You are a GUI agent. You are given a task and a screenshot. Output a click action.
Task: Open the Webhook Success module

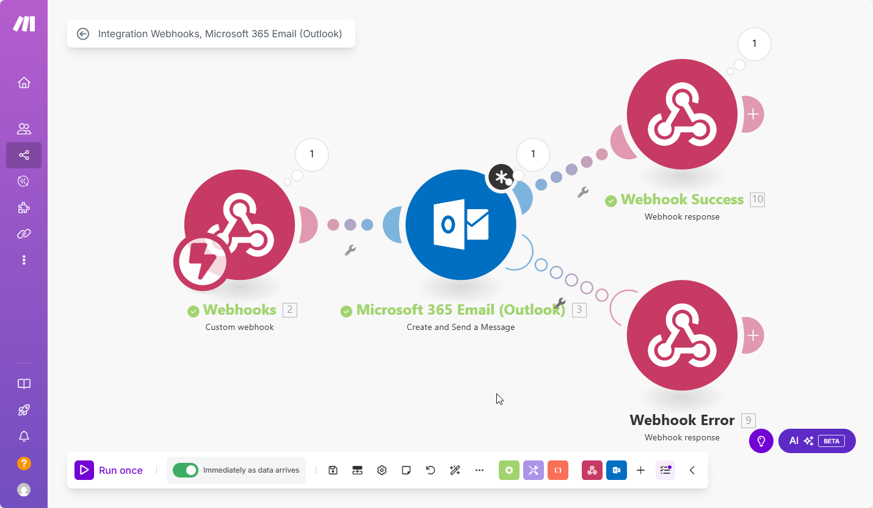tap(682, 114)
